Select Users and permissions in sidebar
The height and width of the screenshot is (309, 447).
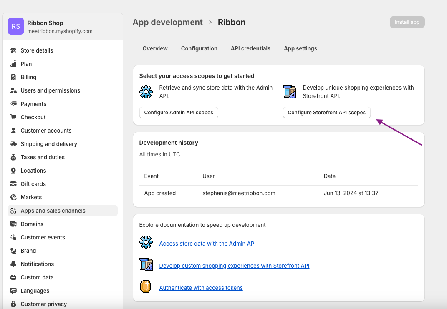coord(50,90)
